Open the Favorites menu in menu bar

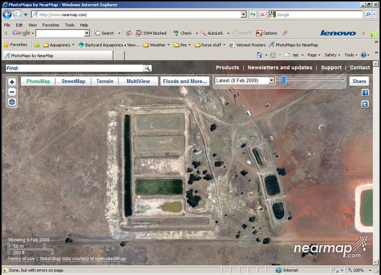[50, 25]
